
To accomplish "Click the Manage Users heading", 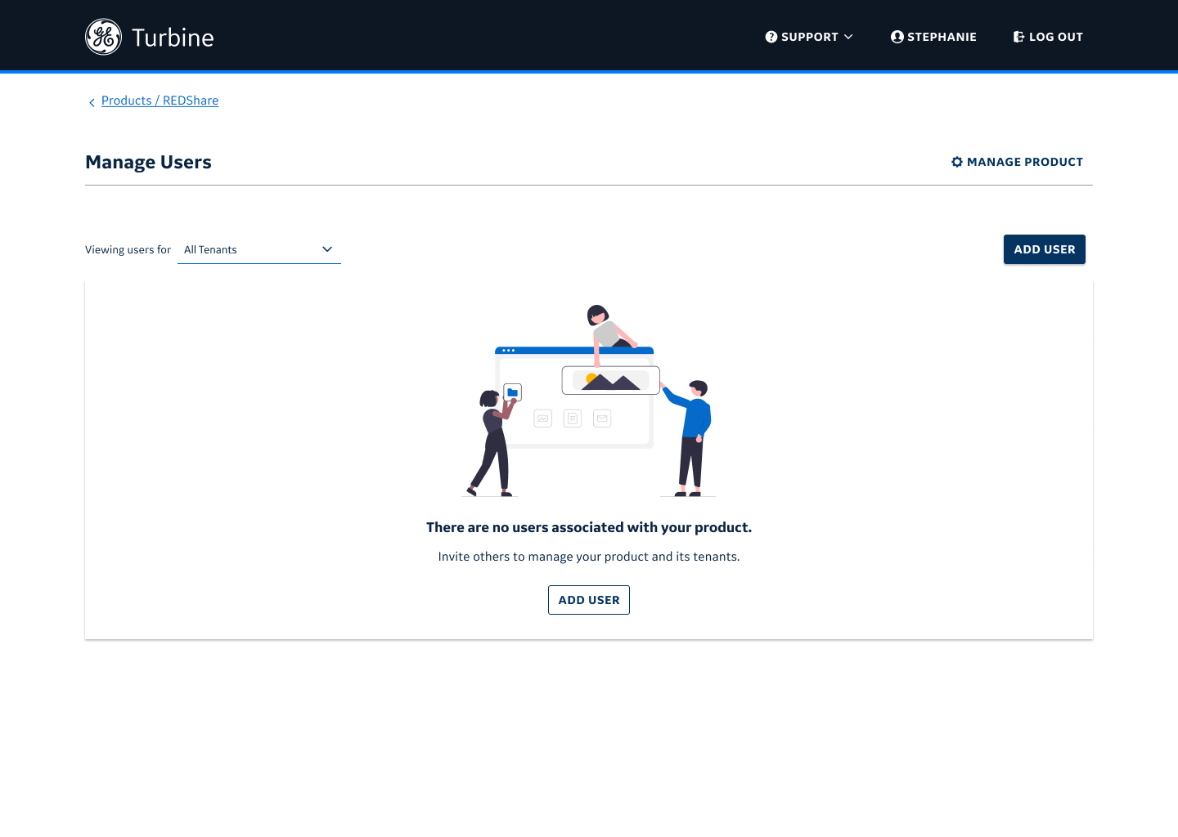I will (148, 162).
